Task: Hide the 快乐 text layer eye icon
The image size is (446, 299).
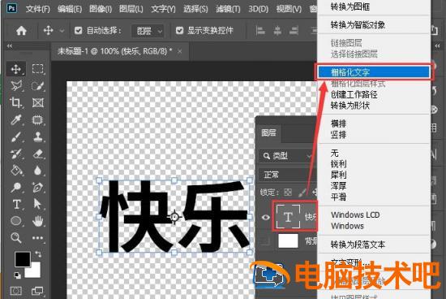Action: [x=266, y=218]
